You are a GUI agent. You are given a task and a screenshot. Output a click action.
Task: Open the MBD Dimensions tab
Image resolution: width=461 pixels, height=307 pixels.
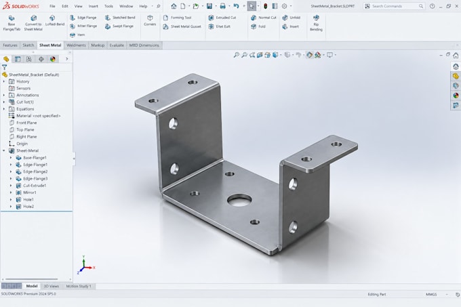pyautogui.click(x=144, y=45)
